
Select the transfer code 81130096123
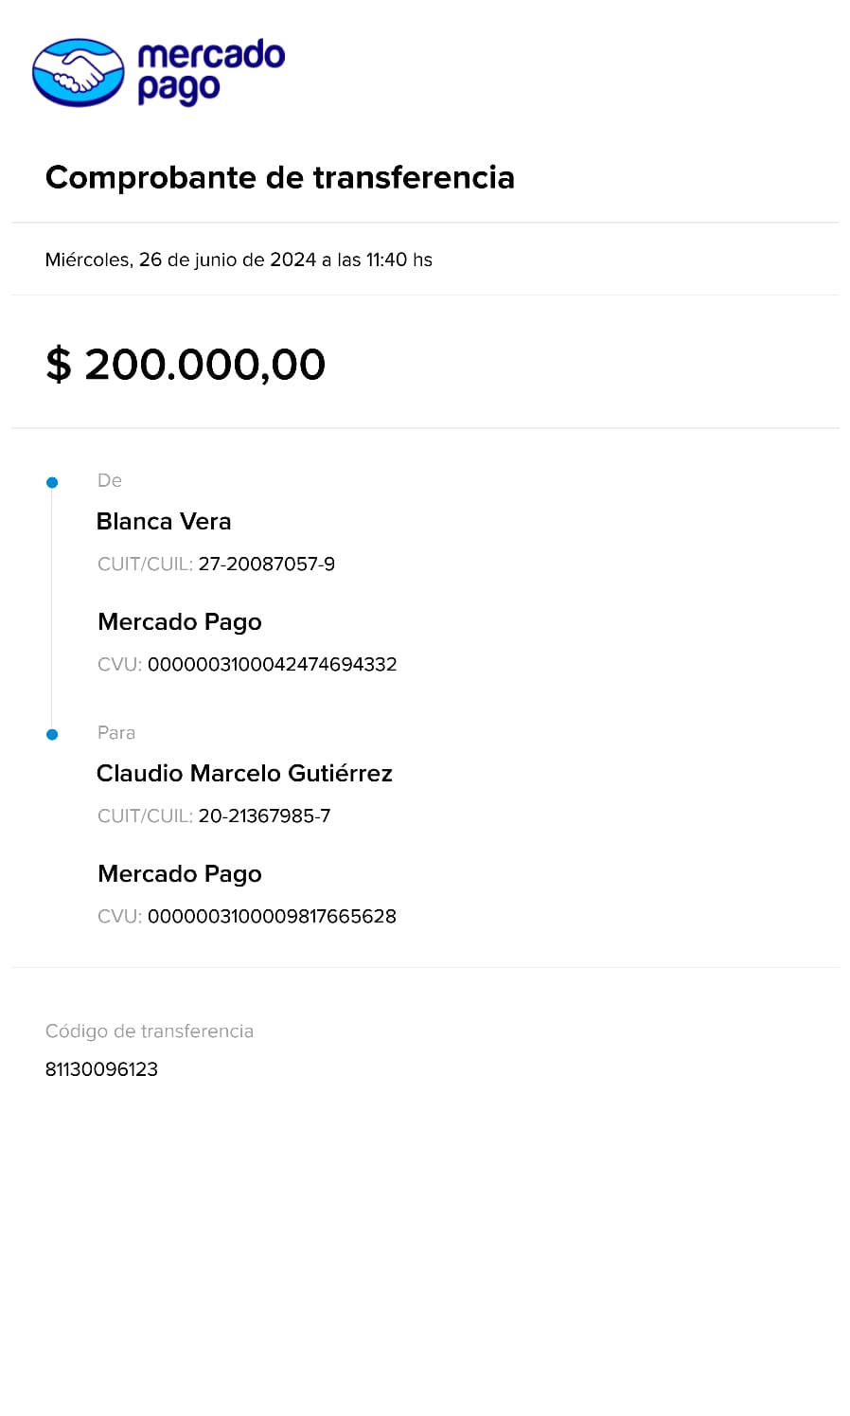click(101, 1069)
